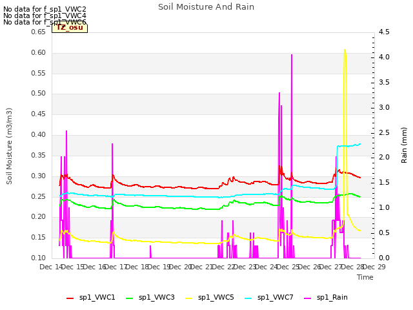Click the magenta sp1_Rain legend color line
The height and width of the screenshot is (310, 413).
307,298
